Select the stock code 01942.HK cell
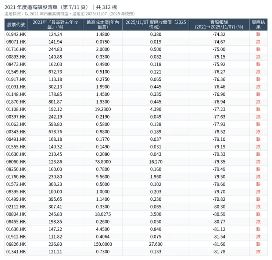This screenshot has height=260, width=272. point(16,34)
